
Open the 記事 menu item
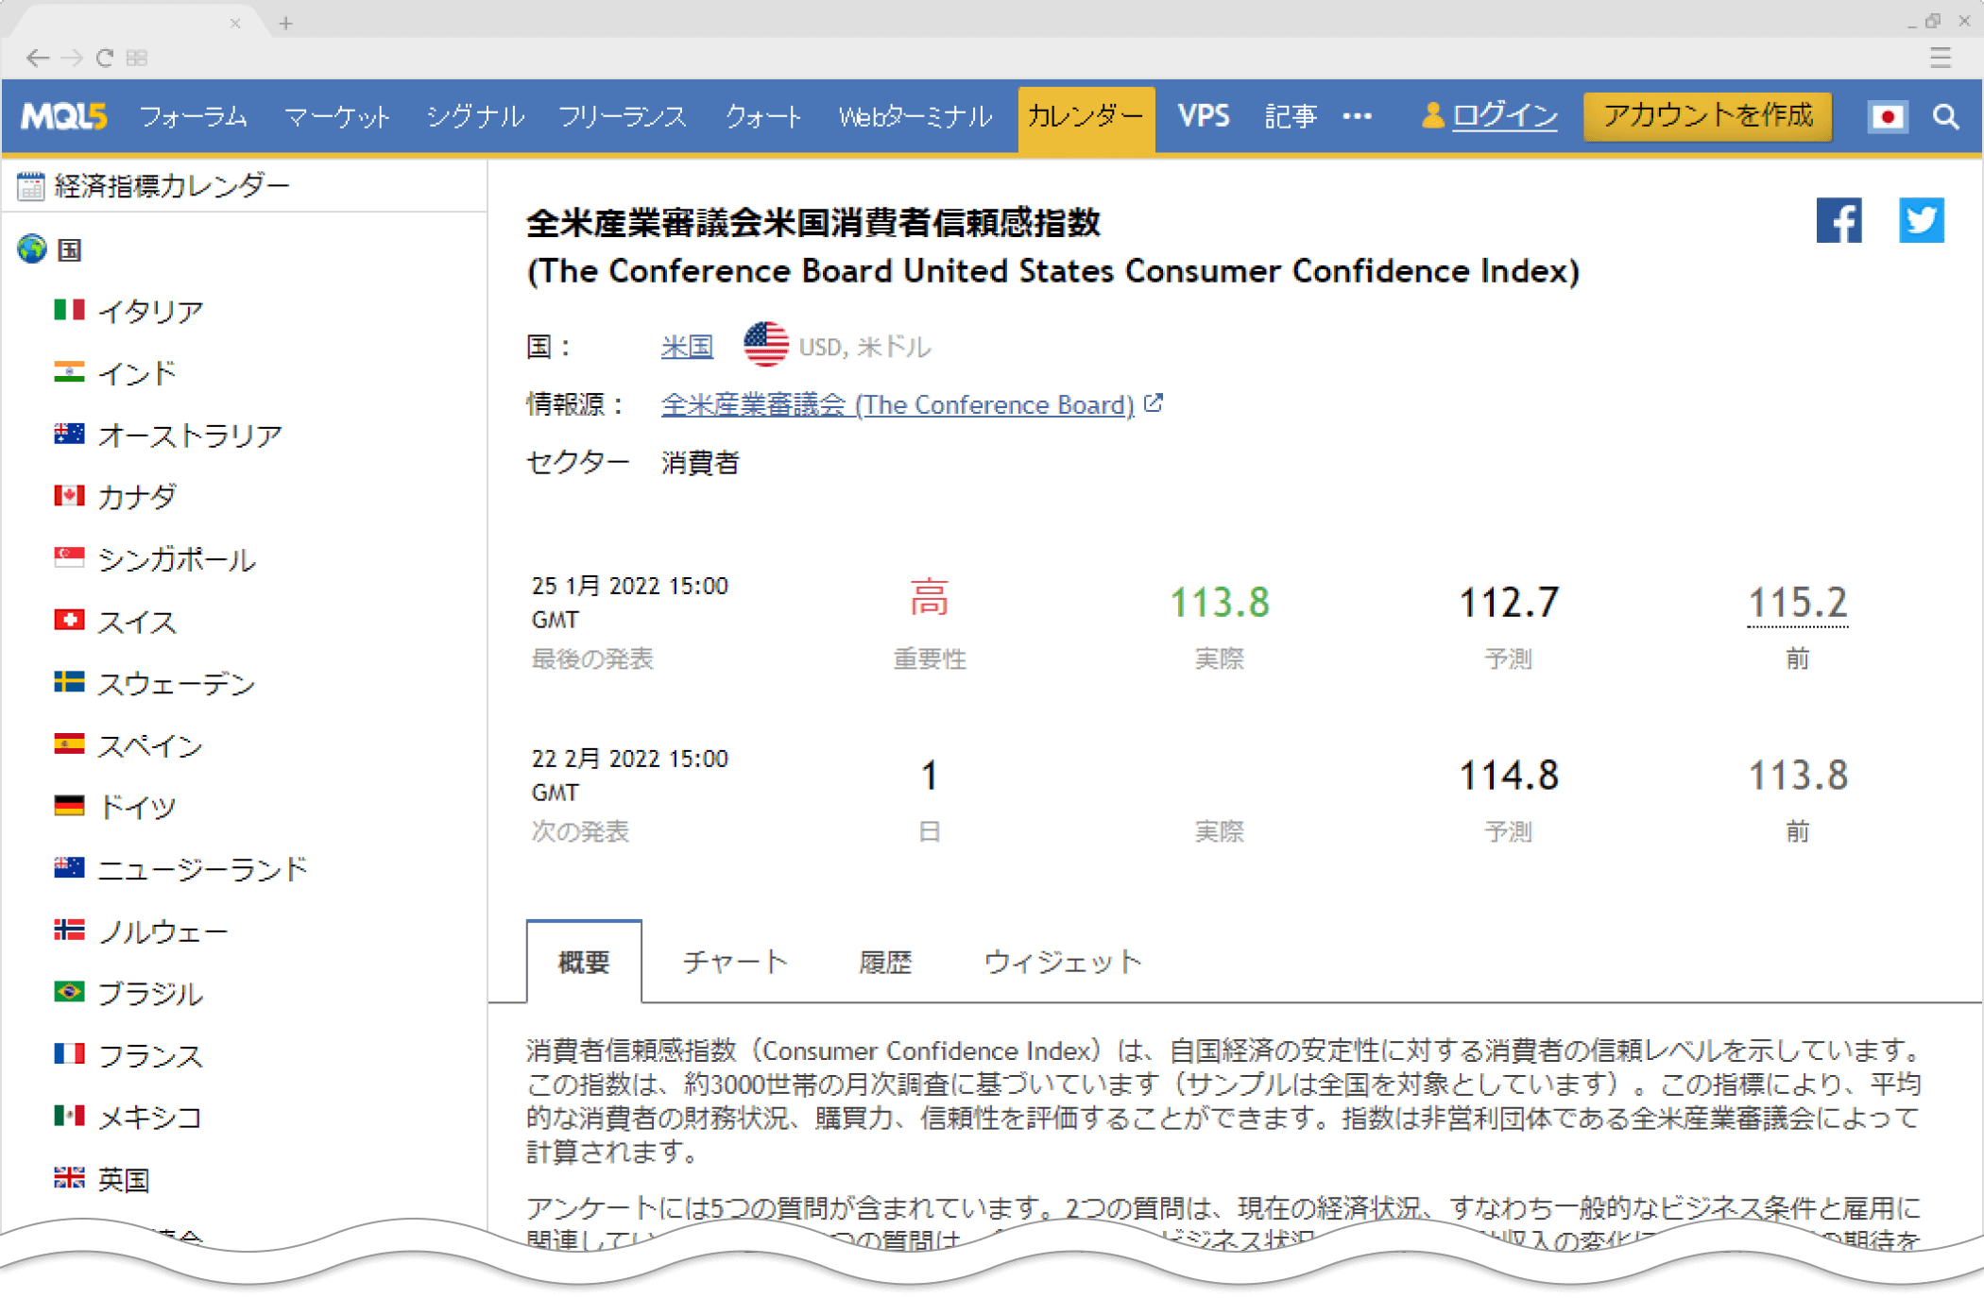coord(1291,116)
